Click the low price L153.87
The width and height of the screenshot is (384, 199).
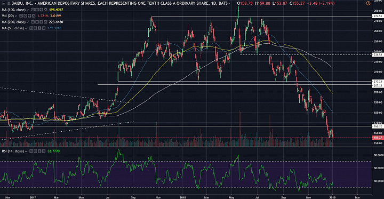[x=280, y=3]
